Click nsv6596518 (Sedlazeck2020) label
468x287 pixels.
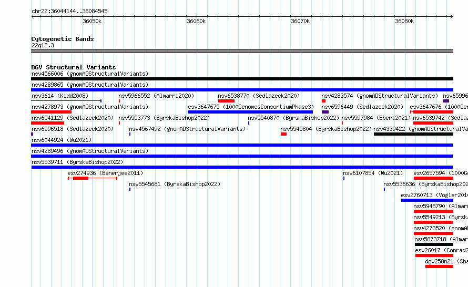coord(73,129)
